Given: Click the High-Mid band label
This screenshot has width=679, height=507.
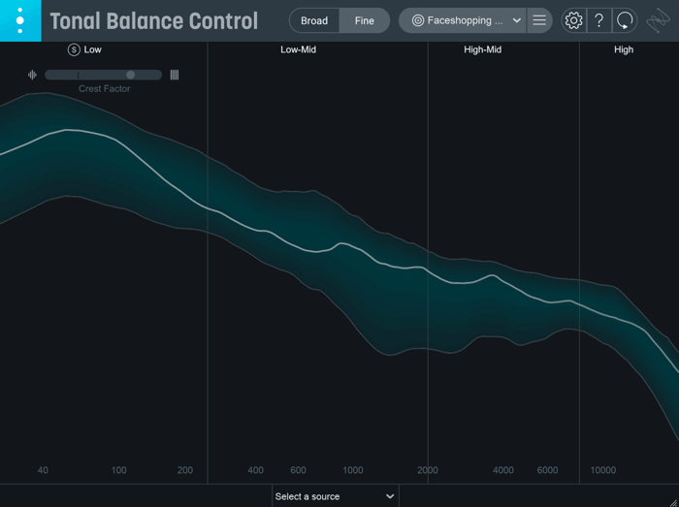Looking at the screenshot, I should (x=483, y=49).
